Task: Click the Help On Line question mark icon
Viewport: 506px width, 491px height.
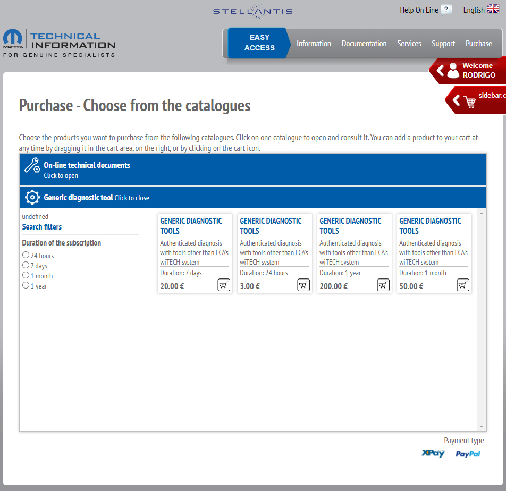Action: [446, 10]
